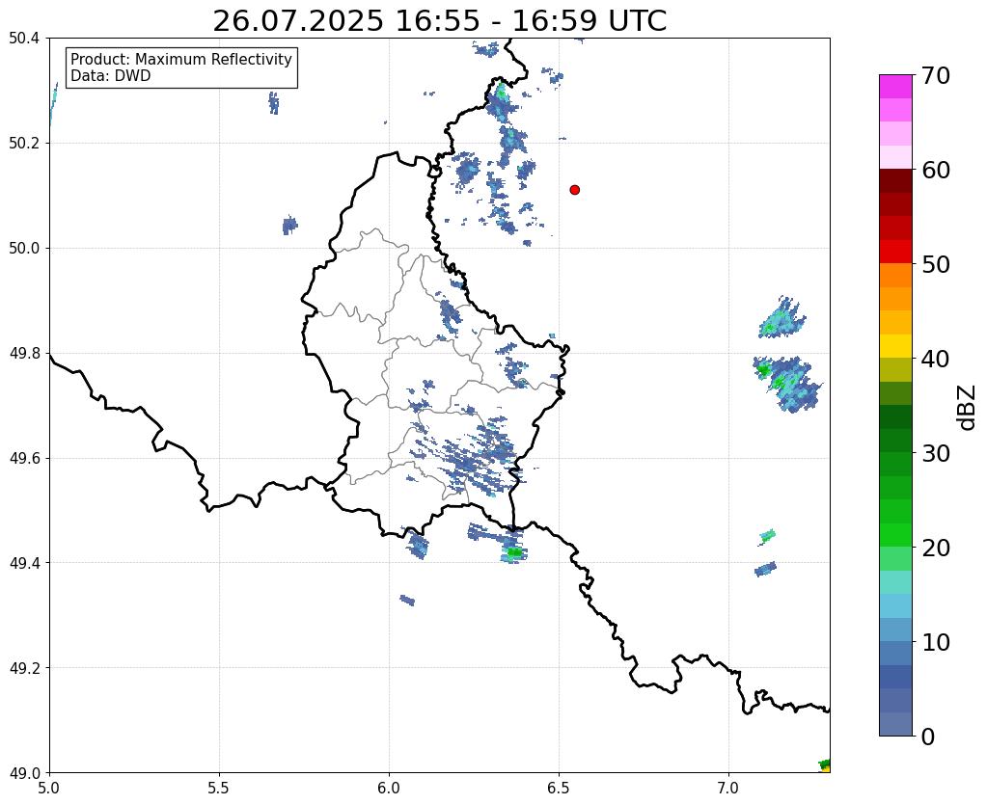
Task: Click the longitude tick label '5.5'
Action: 219,788
